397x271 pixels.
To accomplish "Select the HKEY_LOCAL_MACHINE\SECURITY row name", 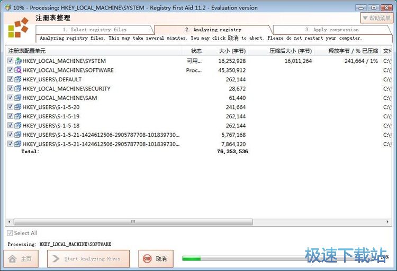I will (x=66, y=88).
